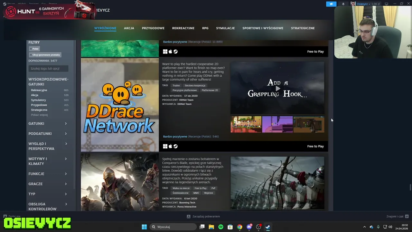The height and width of the screenshot is (232, 412).
Task: Click Zarządzaj pobieraniem at bottom
Action: click(206, 217)
